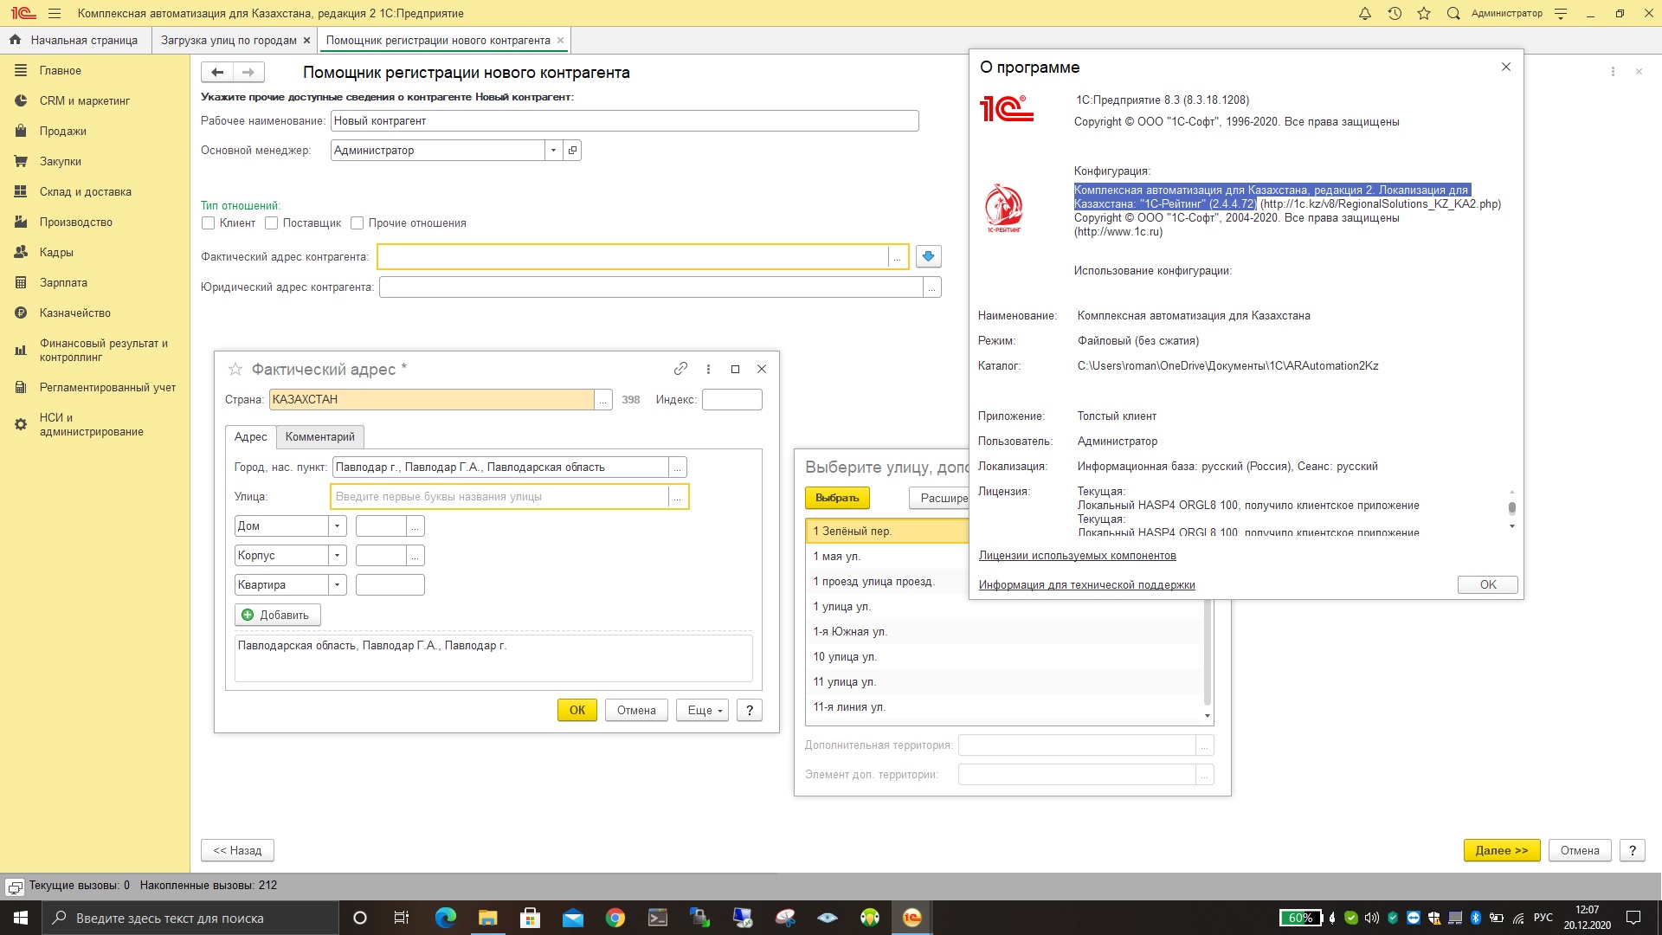Viewport: 1662px width, 935px height.
Task: Open the Казначейство section
Action: point(74,313)
